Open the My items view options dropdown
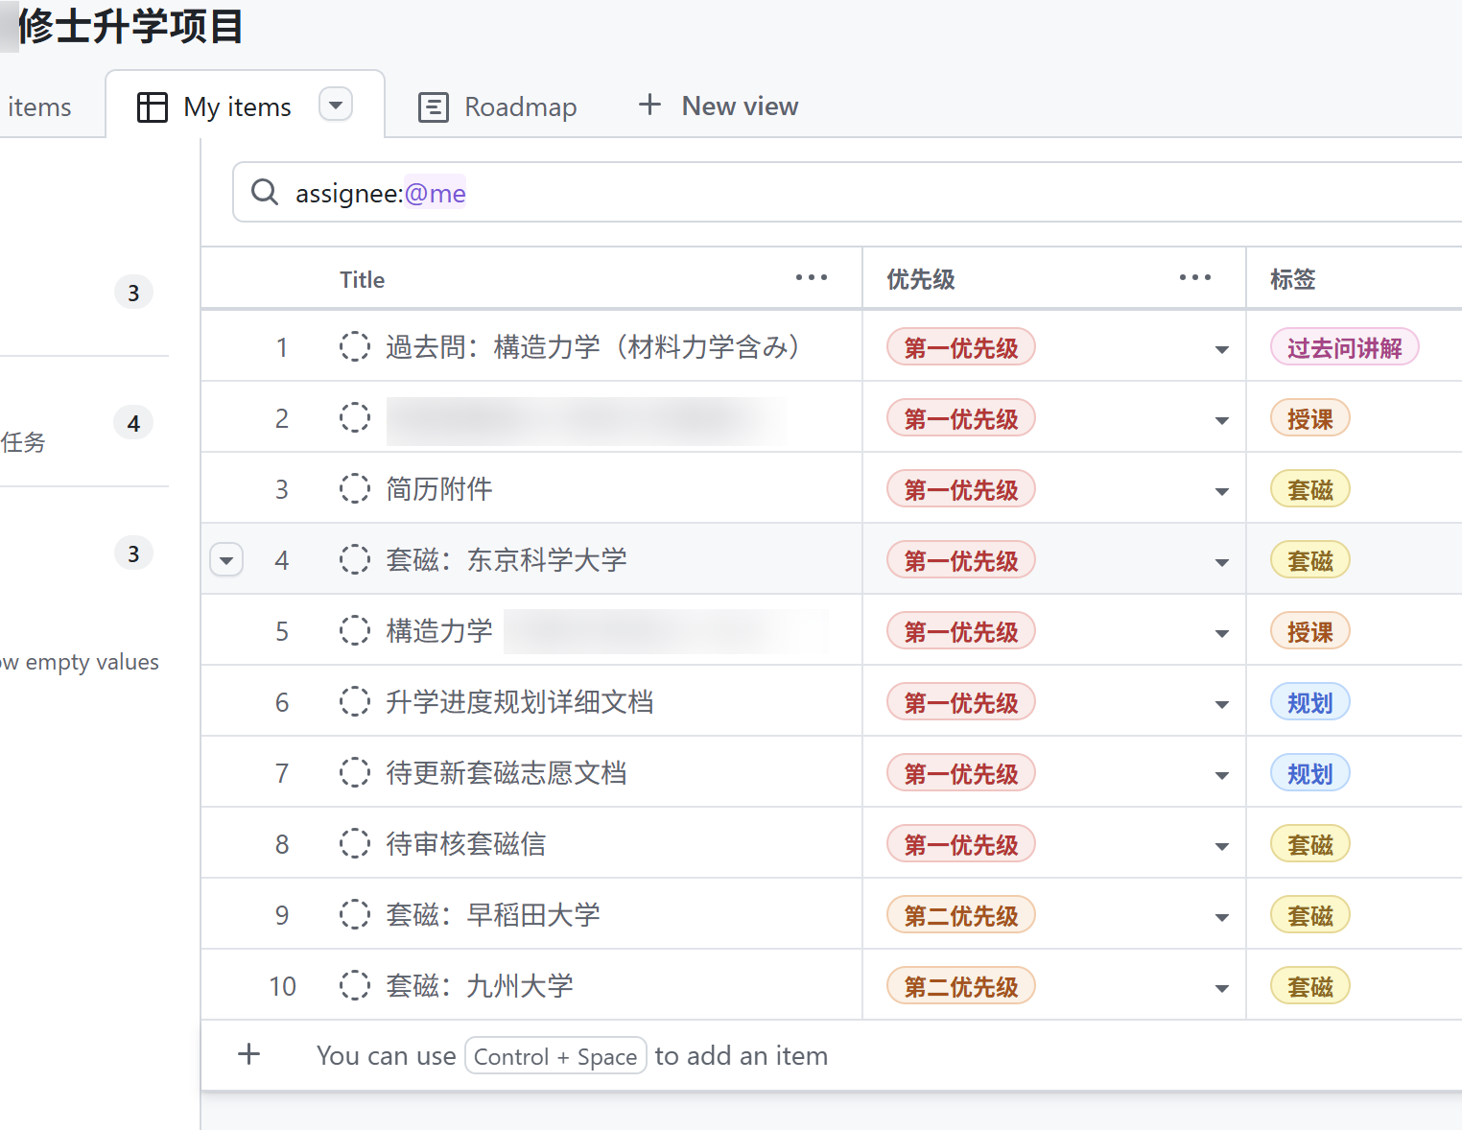Viewport: 1462px width, 1130px height. click(x=336, y=104)
